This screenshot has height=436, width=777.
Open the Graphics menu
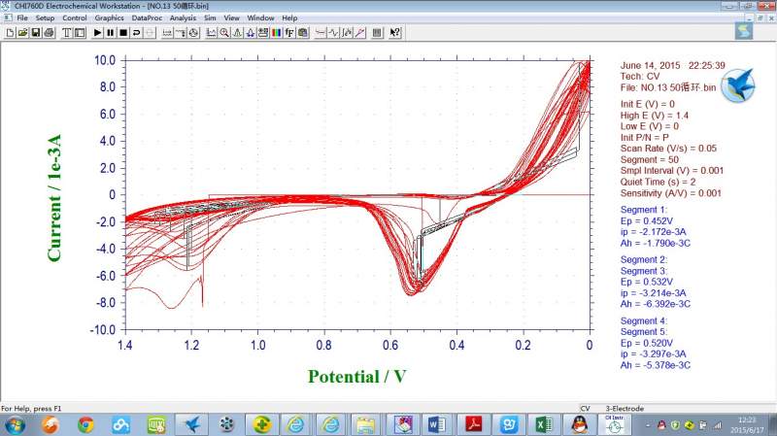pos(109,17)
